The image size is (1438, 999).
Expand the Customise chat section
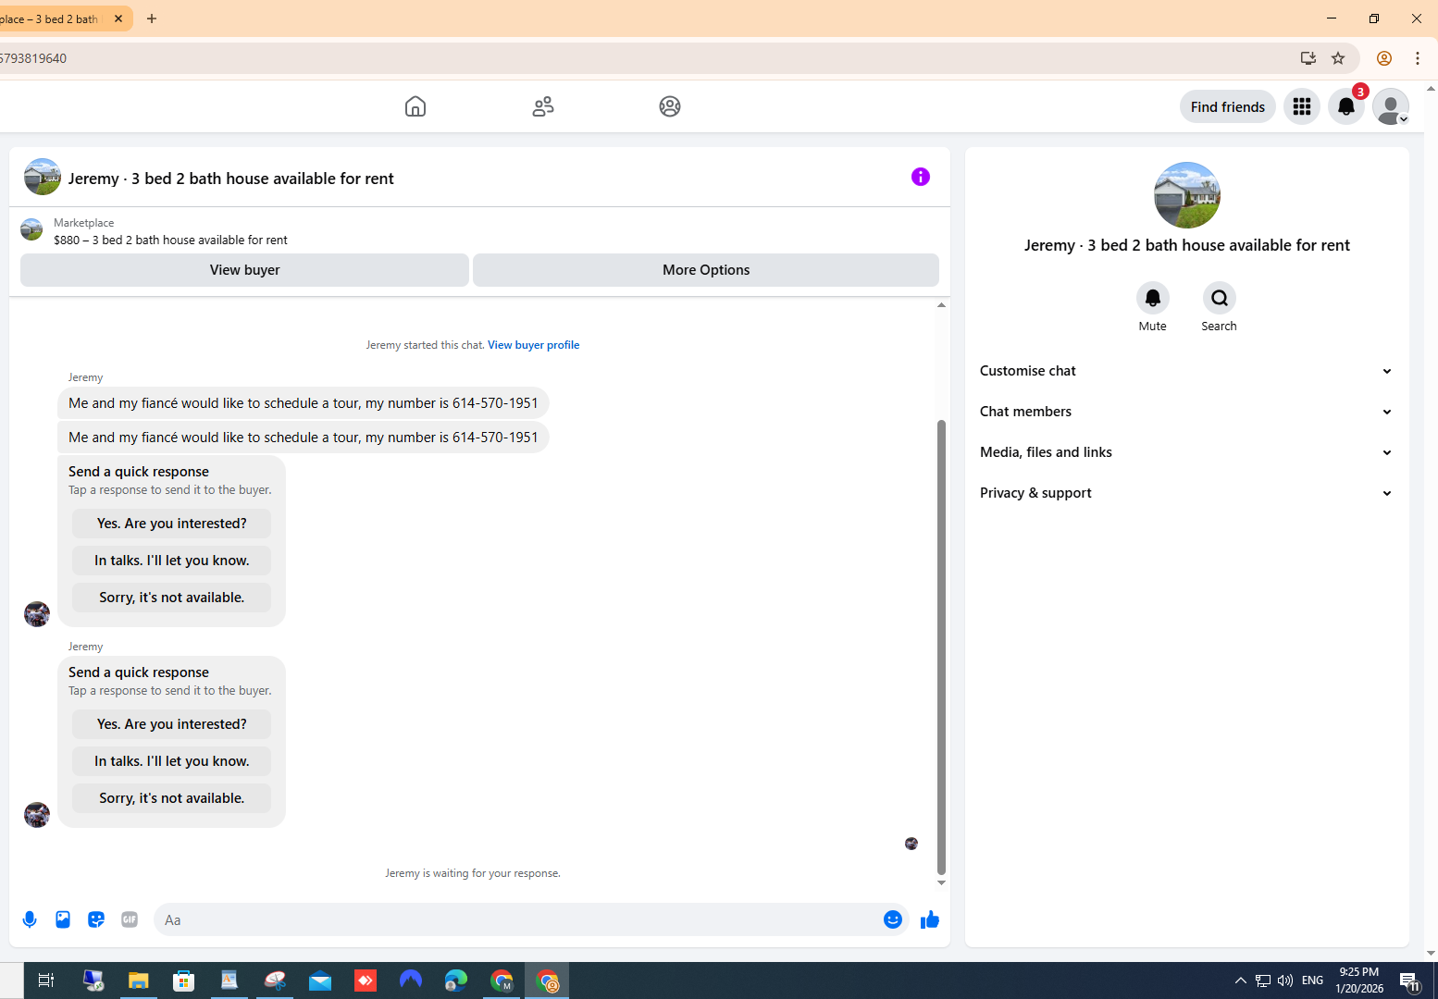[x=1187, y=371]
